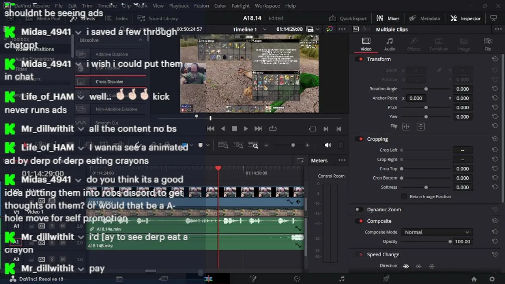This screenshot has height=284, width=505.
Task: Reset Rotation Angle value
Action: [x=495, y=89]
